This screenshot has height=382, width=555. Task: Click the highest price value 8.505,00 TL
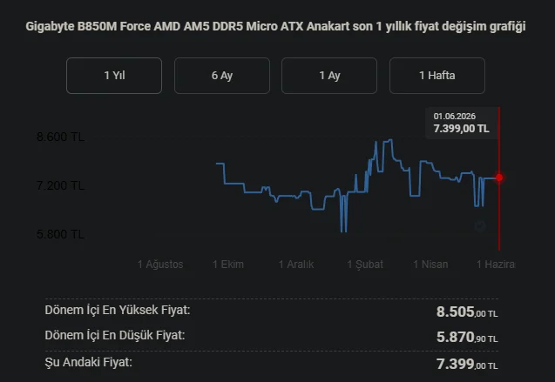[x=467, y=312]
